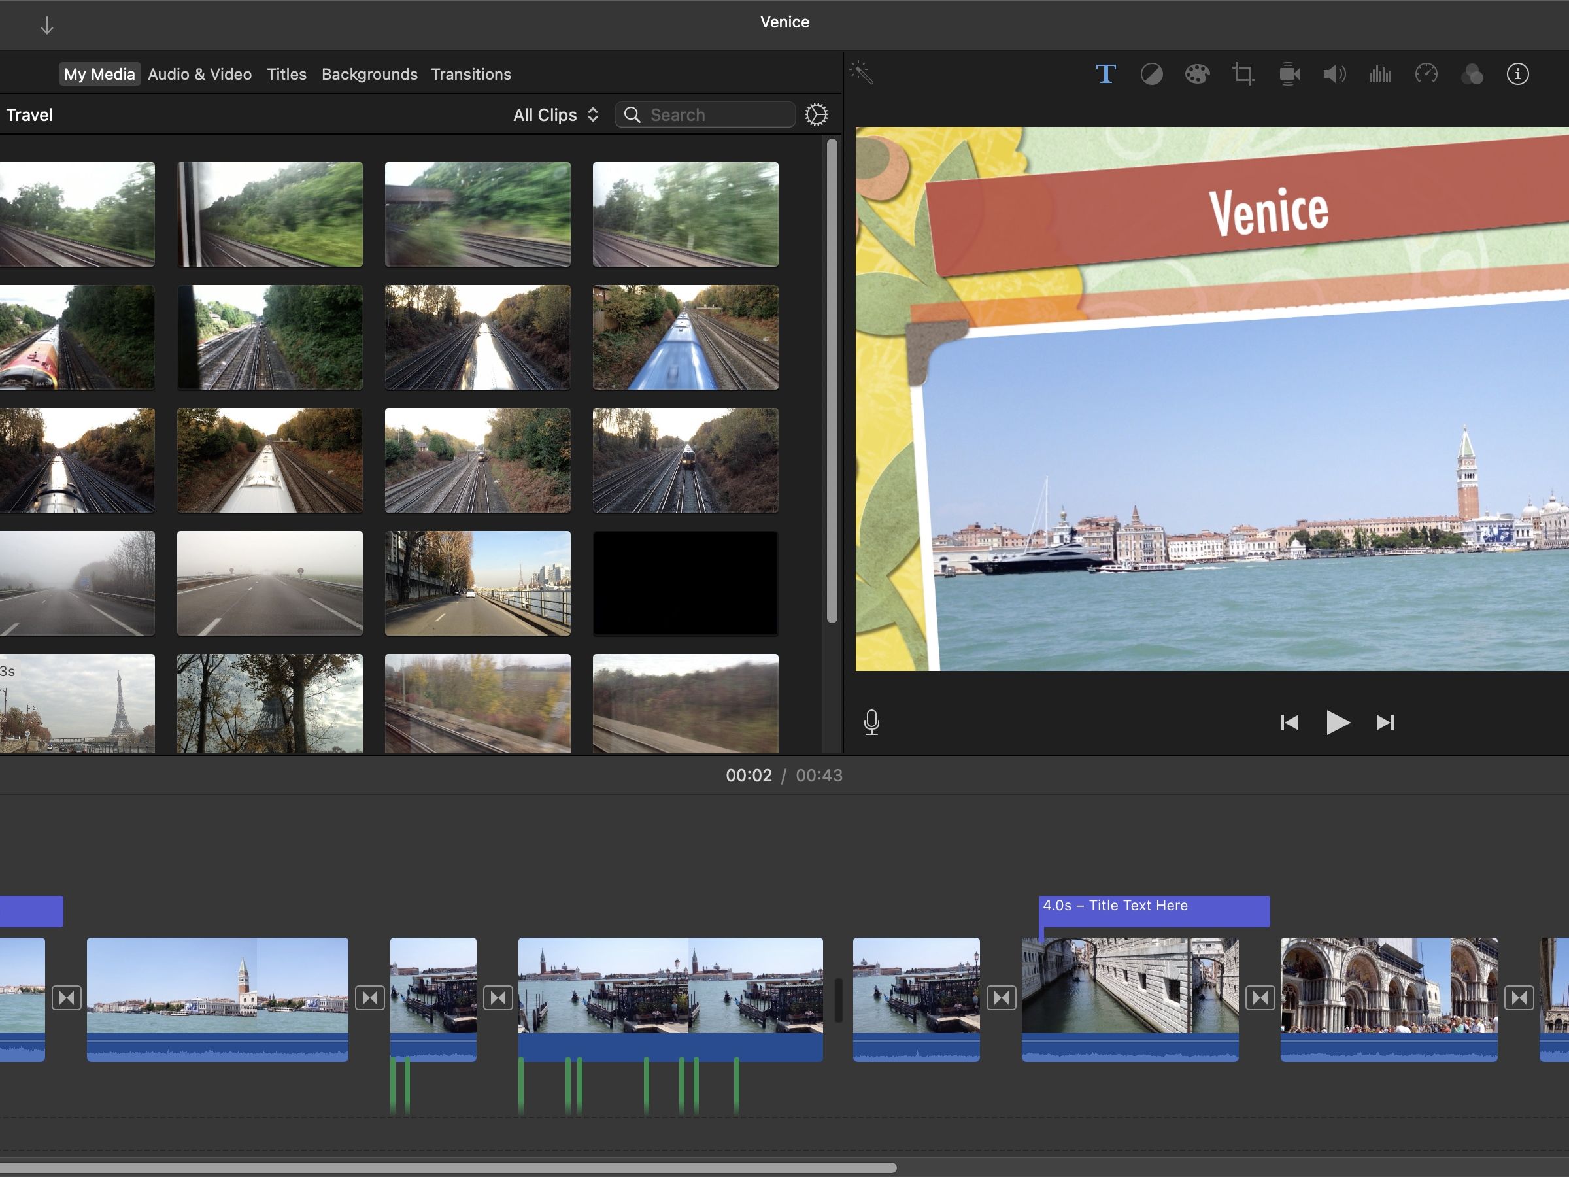Show clip information with the Info icon
The image size is (1569, 1177).
click(x=1517, y=74)
